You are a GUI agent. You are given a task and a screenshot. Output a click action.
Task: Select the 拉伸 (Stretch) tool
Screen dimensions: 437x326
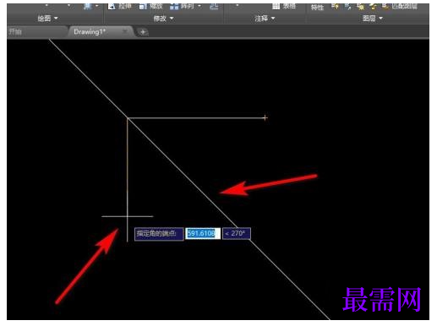click(x=120, y=6)
